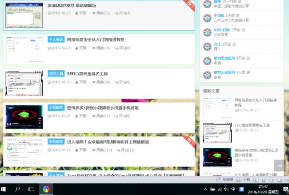
Task: Toggle the 中 input method indicator
Action: click(x=233, y=189)
